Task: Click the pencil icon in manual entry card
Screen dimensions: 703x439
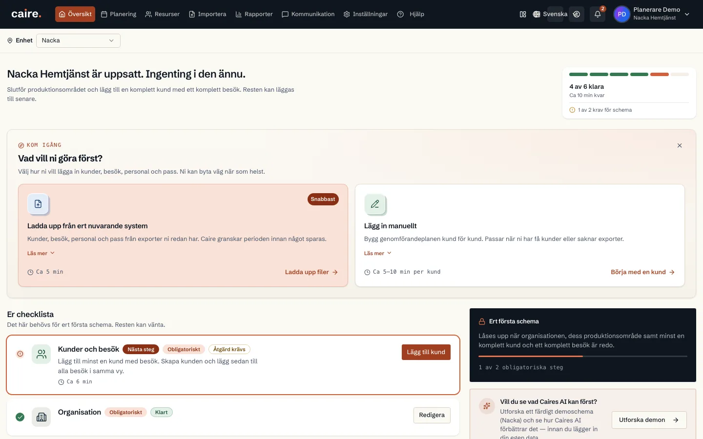Action: [x=375, y=204]
